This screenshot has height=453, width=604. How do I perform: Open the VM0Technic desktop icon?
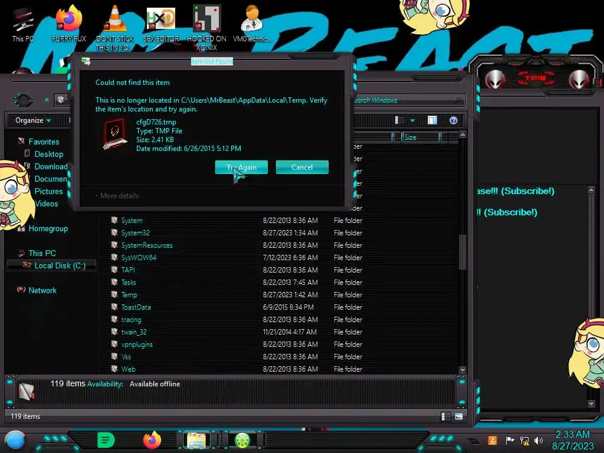pyautogui.click(x=252, y=24)
